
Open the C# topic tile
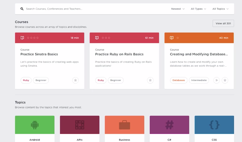coord(169,129)
